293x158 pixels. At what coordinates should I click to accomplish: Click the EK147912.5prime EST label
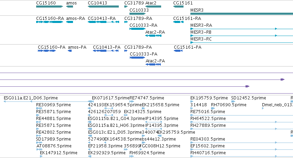(x=59, y=153)
